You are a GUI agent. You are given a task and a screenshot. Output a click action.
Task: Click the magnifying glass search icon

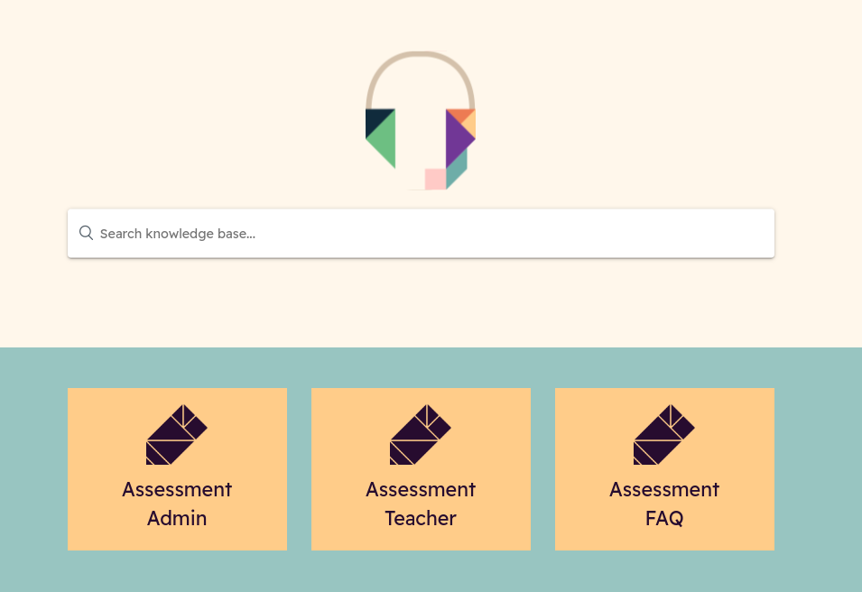[x=87, y=233]
